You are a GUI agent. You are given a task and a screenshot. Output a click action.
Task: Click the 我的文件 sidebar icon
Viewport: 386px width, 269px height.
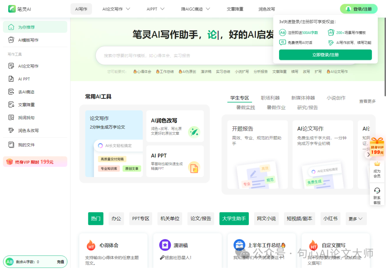click(11, 145)
